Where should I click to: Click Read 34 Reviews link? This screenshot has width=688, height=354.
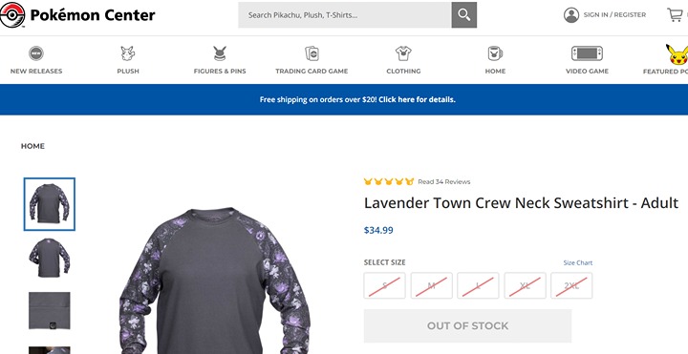444,182
